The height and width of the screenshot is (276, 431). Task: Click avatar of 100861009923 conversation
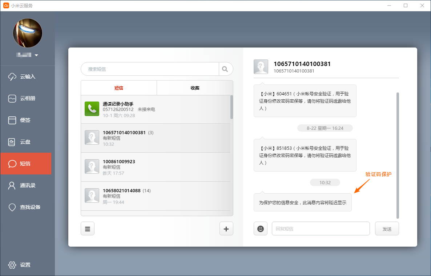pos(92,167)
